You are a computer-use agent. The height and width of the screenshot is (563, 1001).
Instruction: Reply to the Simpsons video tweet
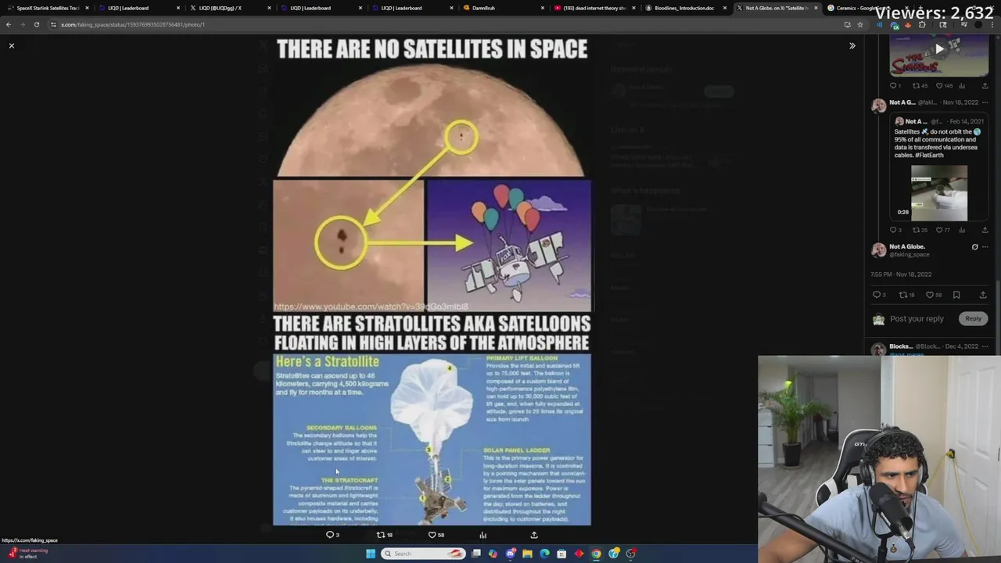click(x=893, y=86)
